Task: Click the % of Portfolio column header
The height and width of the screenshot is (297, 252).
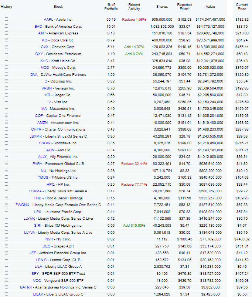Action: 111,7
